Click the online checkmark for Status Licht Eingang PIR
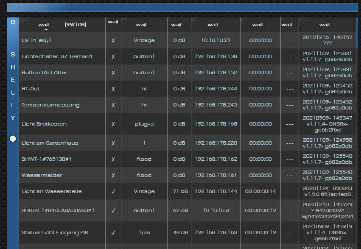This screenshot has width=361, height=249. pos(113,232)
